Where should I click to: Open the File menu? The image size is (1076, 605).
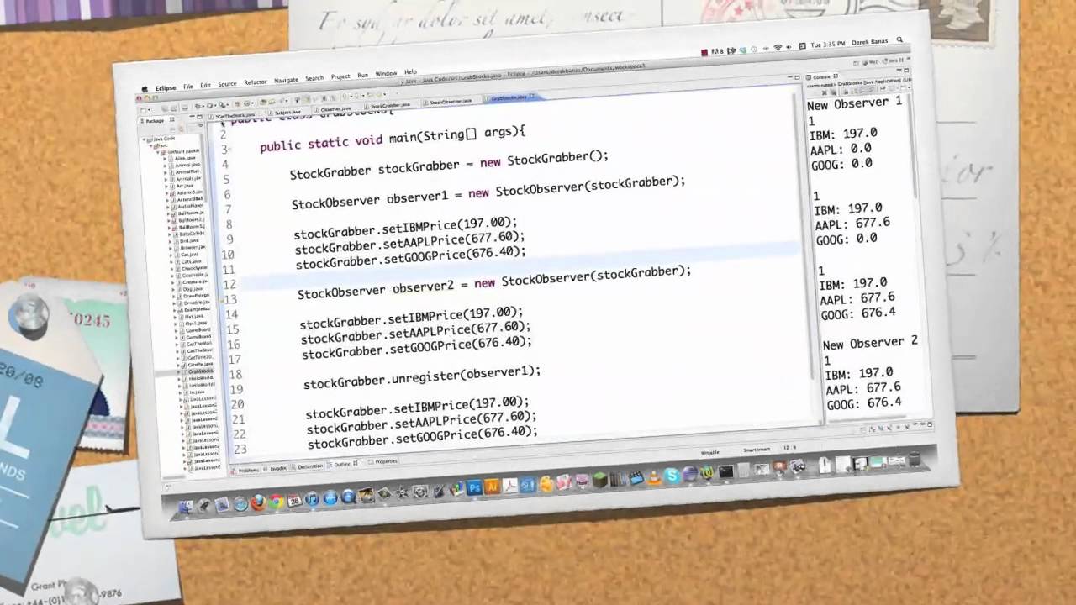point(188,87)
